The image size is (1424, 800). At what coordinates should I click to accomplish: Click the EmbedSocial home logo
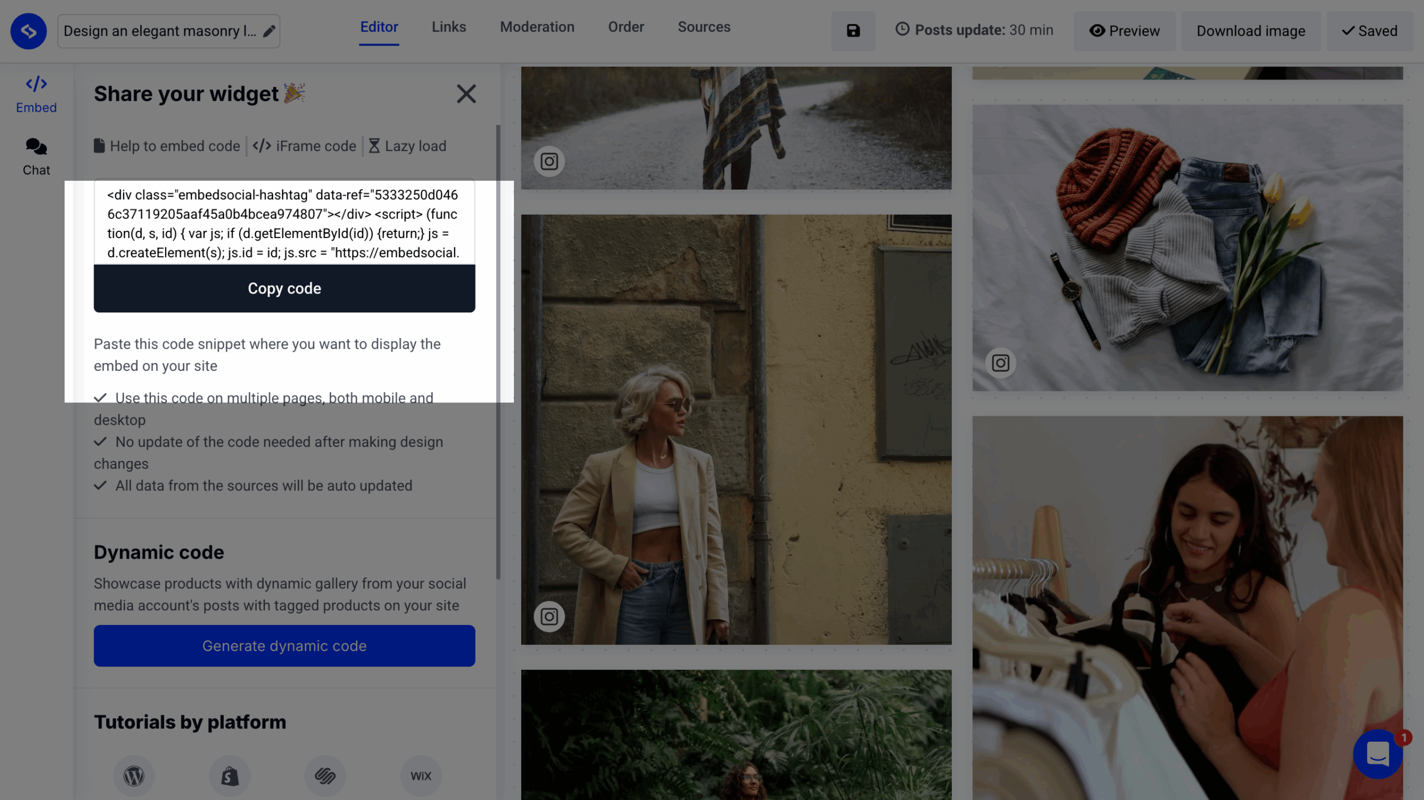pos(28,31)
